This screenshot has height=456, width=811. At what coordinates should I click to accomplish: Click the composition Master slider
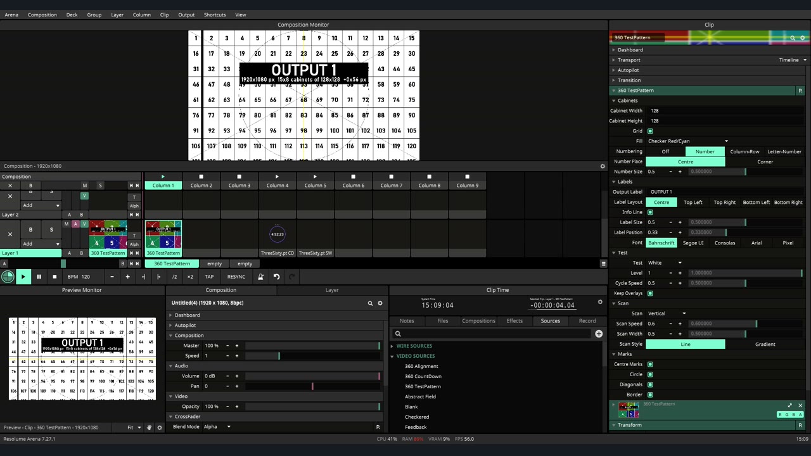(313, 346)
